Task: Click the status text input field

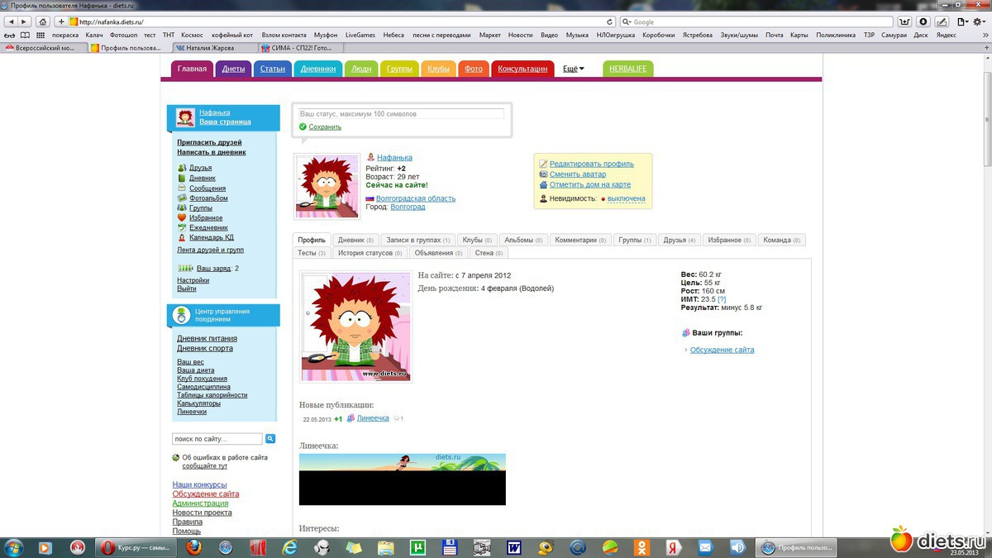Action: tap(401, 113)
